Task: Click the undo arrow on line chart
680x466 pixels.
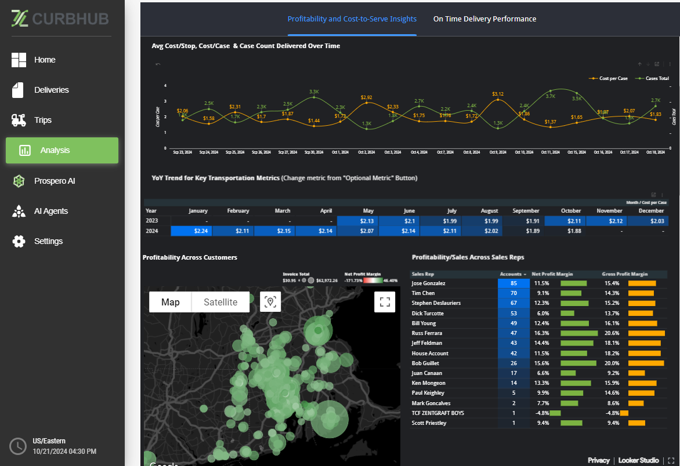Action: coord(158,64)
